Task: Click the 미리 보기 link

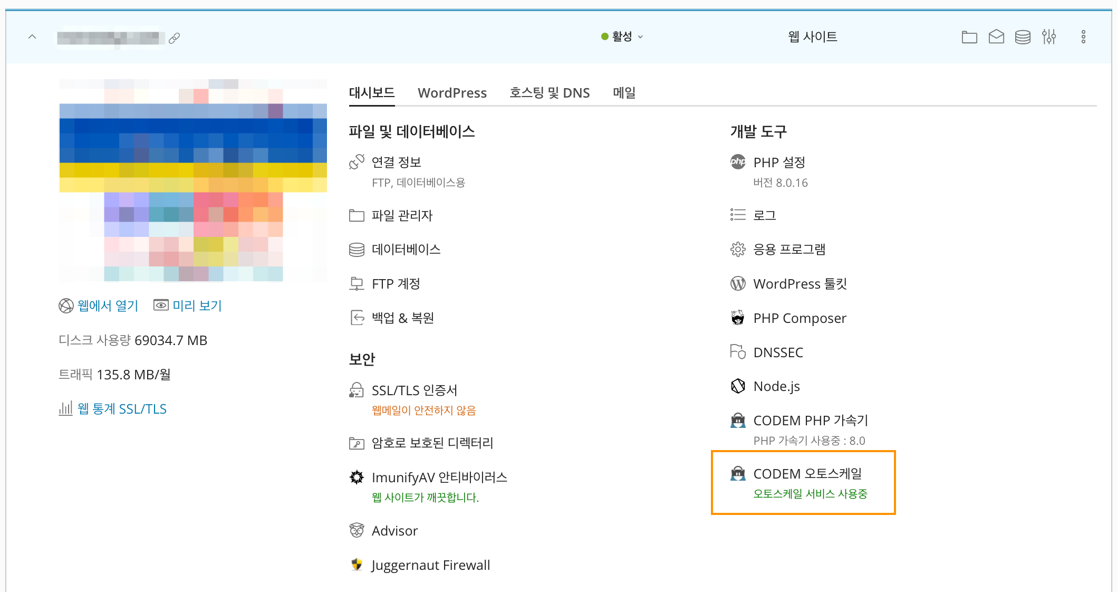Action: (197, 305)
